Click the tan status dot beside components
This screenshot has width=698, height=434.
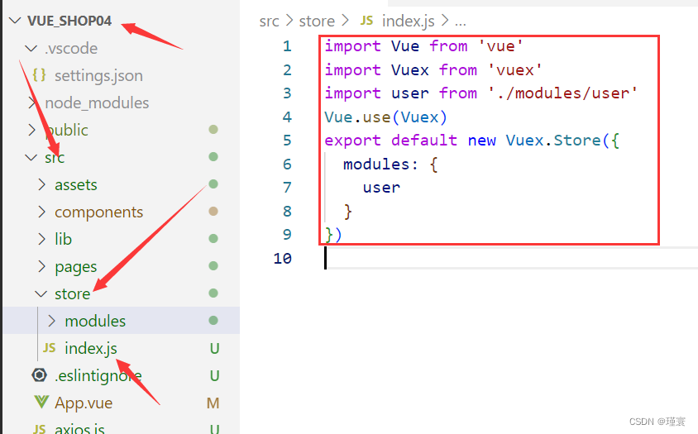click(213, 211)
